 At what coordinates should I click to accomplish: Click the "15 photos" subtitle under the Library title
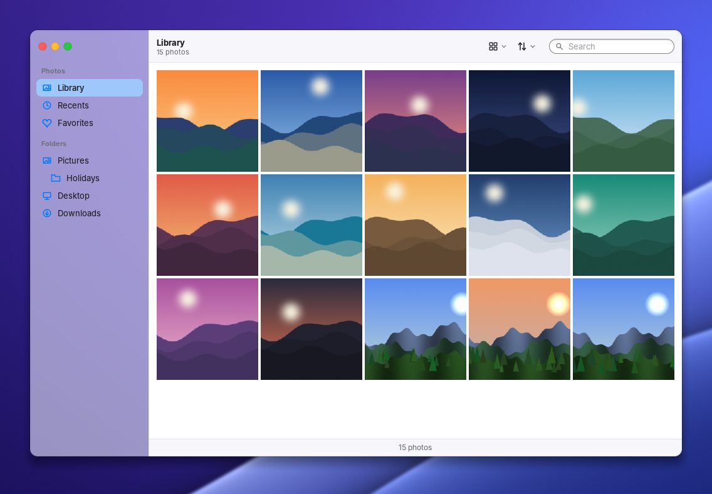coord(173,52)
